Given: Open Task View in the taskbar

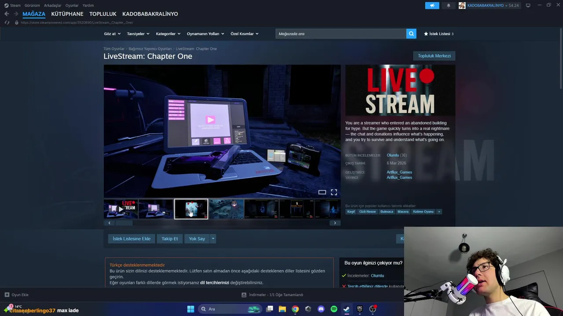Looking at the screenshot, I should coord(270,309).
